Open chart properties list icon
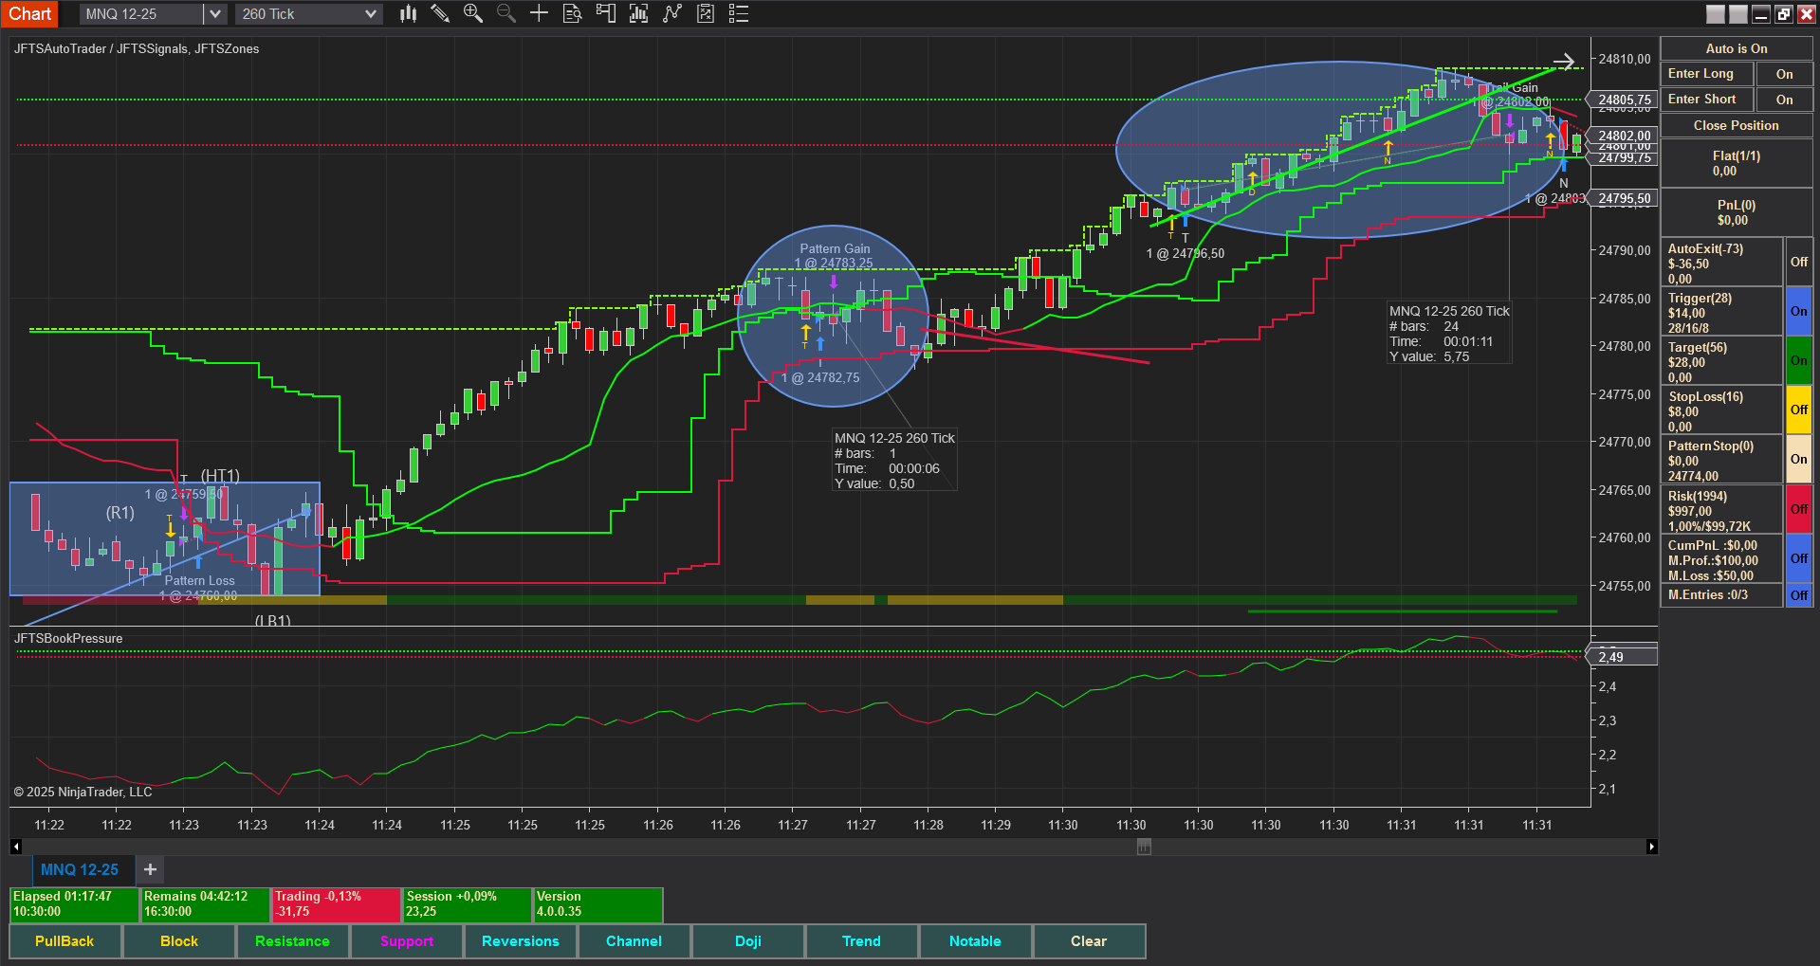Viewport: 1820px width, 966px height. pos(739,13)
